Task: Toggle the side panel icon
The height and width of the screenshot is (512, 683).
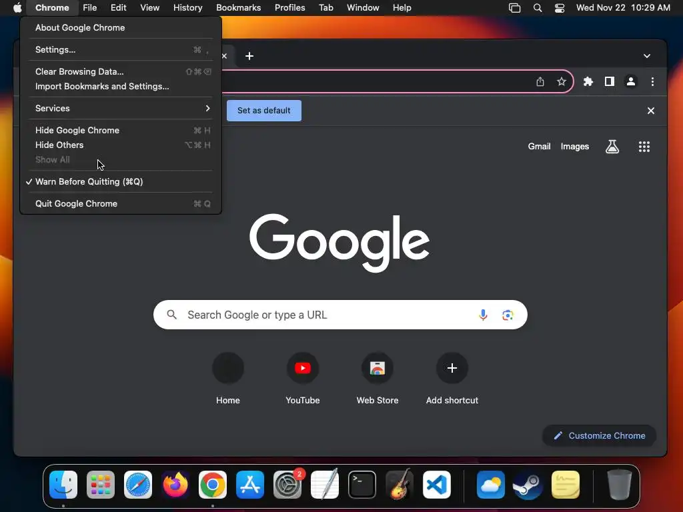Action: [610, 81]
